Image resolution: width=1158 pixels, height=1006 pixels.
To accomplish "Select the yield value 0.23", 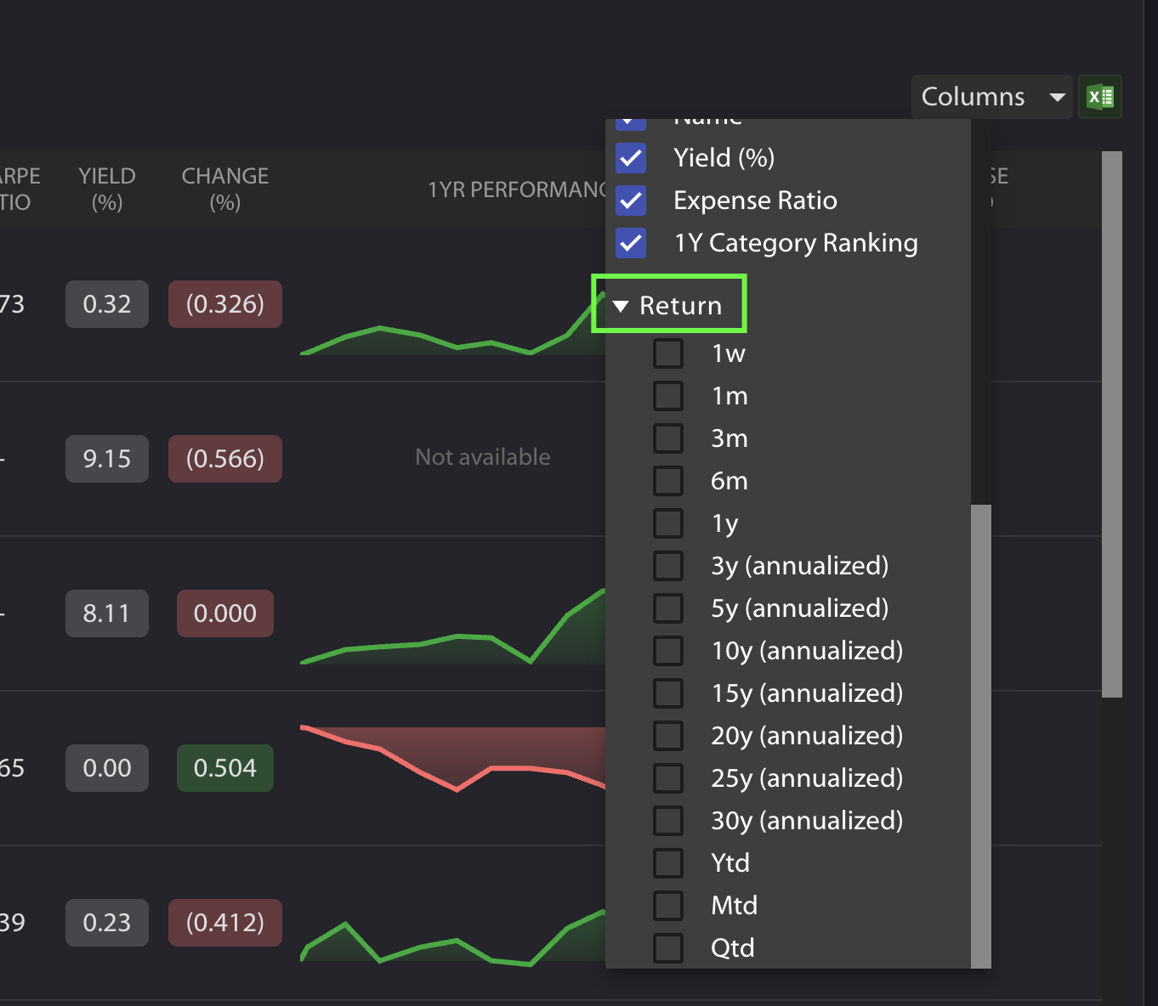I will [x=107, y=923].
